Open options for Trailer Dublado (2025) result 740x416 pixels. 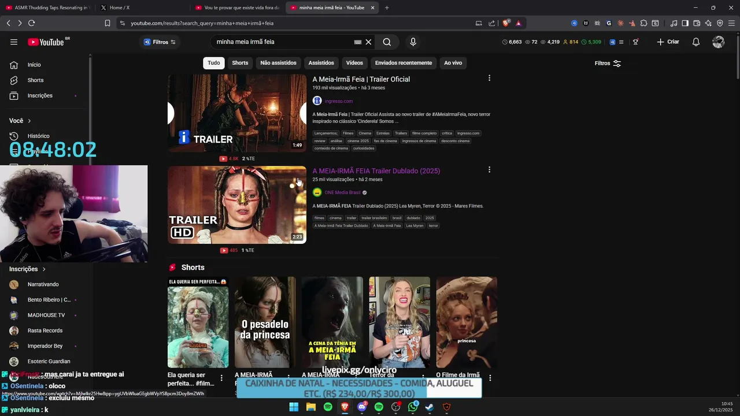point(489,170)
